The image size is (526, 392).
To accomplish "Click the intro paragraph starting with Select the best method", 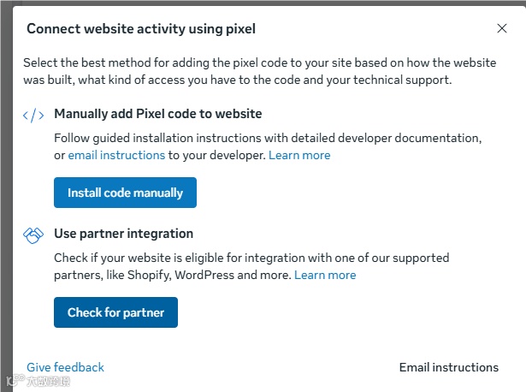I will coord(237,70).
